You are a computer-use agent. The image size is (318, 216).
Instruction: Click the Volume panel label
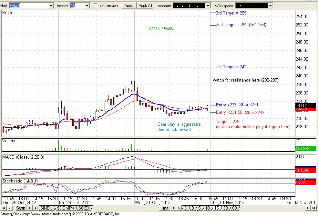point(9,141)
